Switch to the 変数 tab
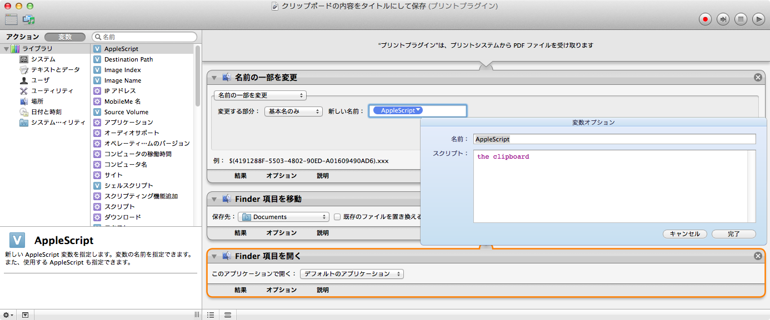 click(x=65, y=37)
